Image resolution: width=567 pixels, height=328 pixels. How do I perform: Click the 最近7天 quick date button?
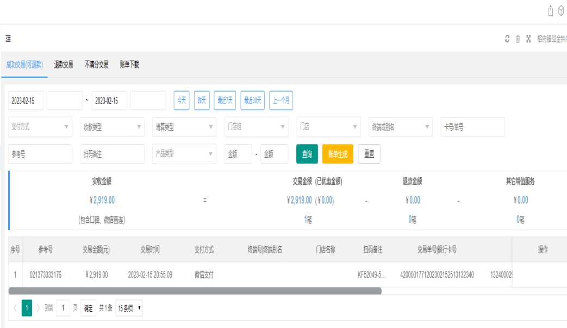tap(225, 100)
